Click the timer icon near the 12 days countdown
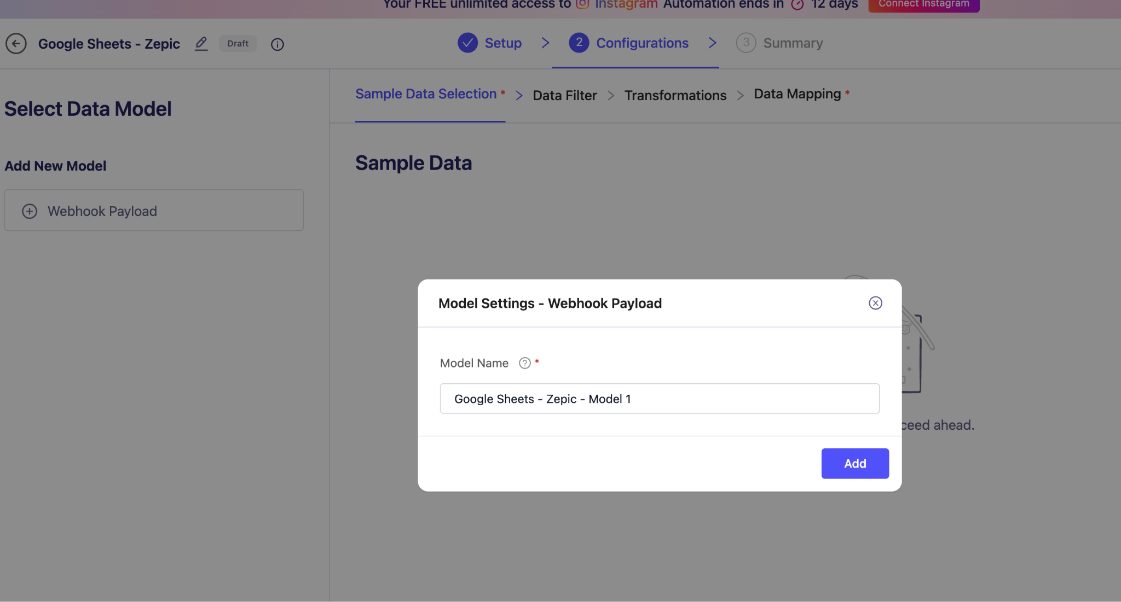 pos(796,4)
